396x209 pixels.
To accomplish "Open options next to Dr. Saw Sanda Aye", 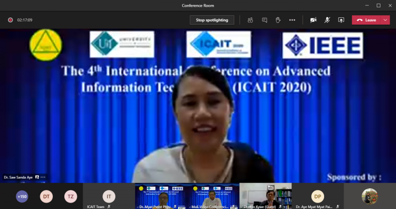I will tap(43, 177).
